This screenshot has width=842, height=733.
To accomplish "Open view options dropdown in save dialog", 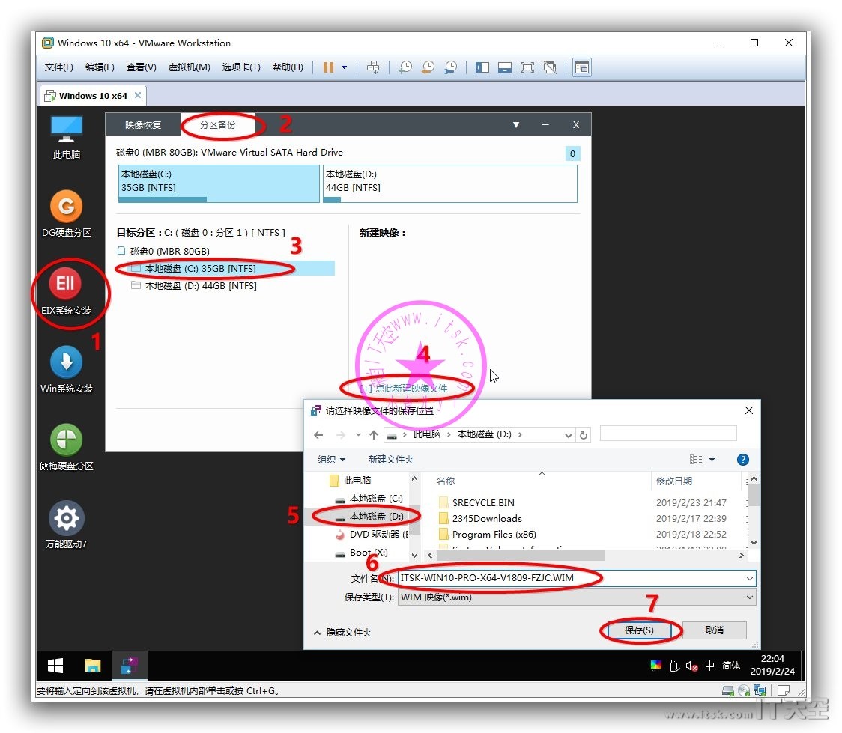I will [712, 459].
